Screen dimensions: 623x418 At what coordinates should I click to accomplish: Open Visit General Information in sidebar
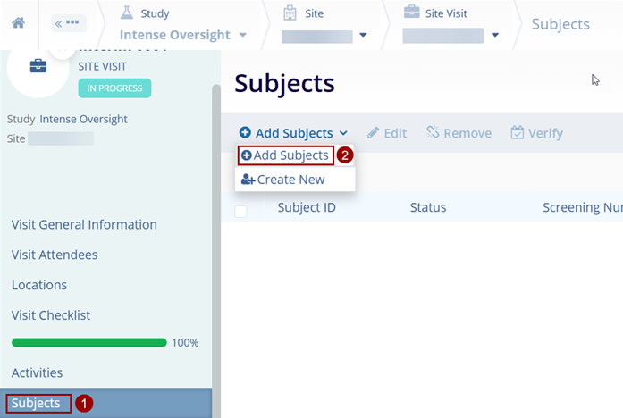tap(84, 224)
